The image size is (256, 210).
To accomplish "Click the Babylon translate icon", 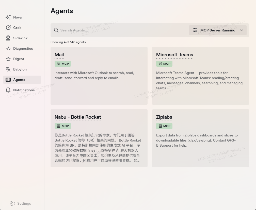I will click(8, 69).
